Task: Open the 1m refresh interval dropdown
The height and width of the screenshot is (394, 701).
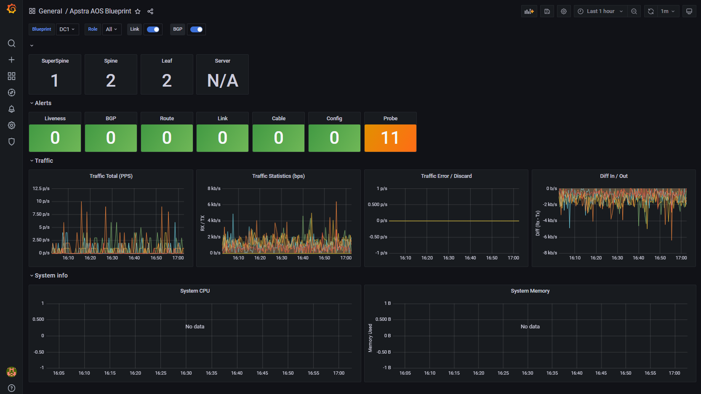Action: (668, 11)
